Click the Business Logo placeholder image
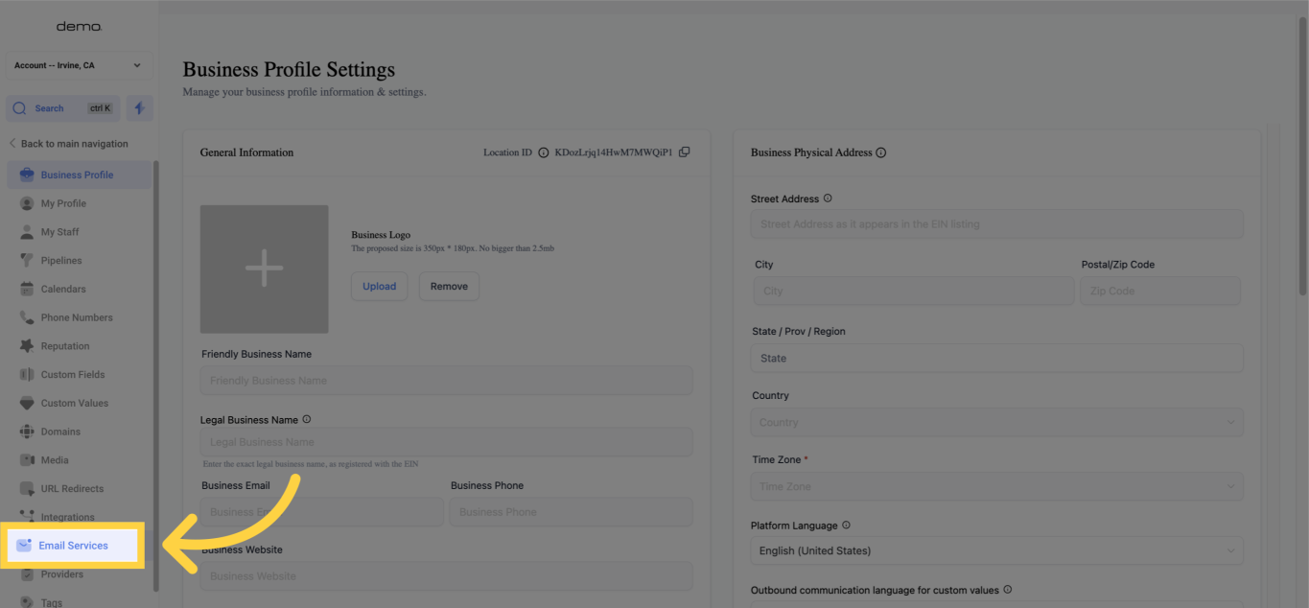This screenshot has height=608, width=1309. pyautogui.click(x=265, y=269)
